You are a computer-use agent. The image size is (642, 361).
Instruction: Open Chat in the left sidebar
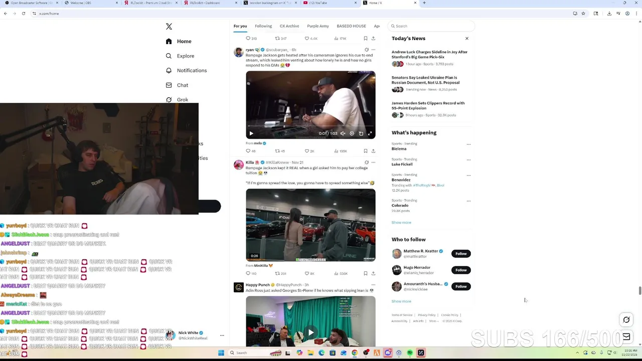177,85
